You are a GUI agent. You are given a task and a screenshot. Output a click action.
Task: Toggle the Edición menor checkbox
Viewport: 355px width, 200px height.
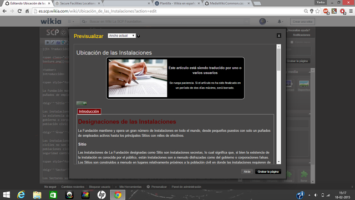coord(292,42)
